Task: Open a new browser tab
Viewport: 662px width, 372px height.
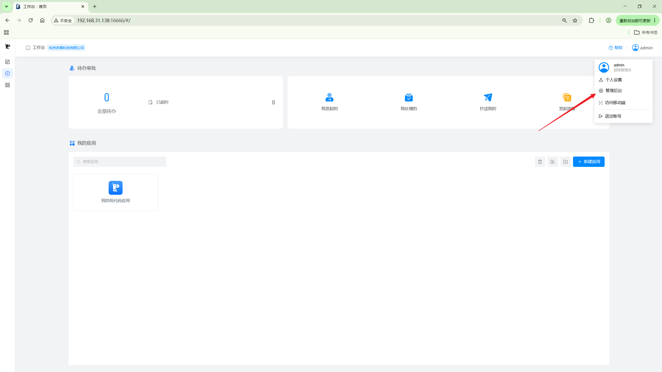Action: 95,6
